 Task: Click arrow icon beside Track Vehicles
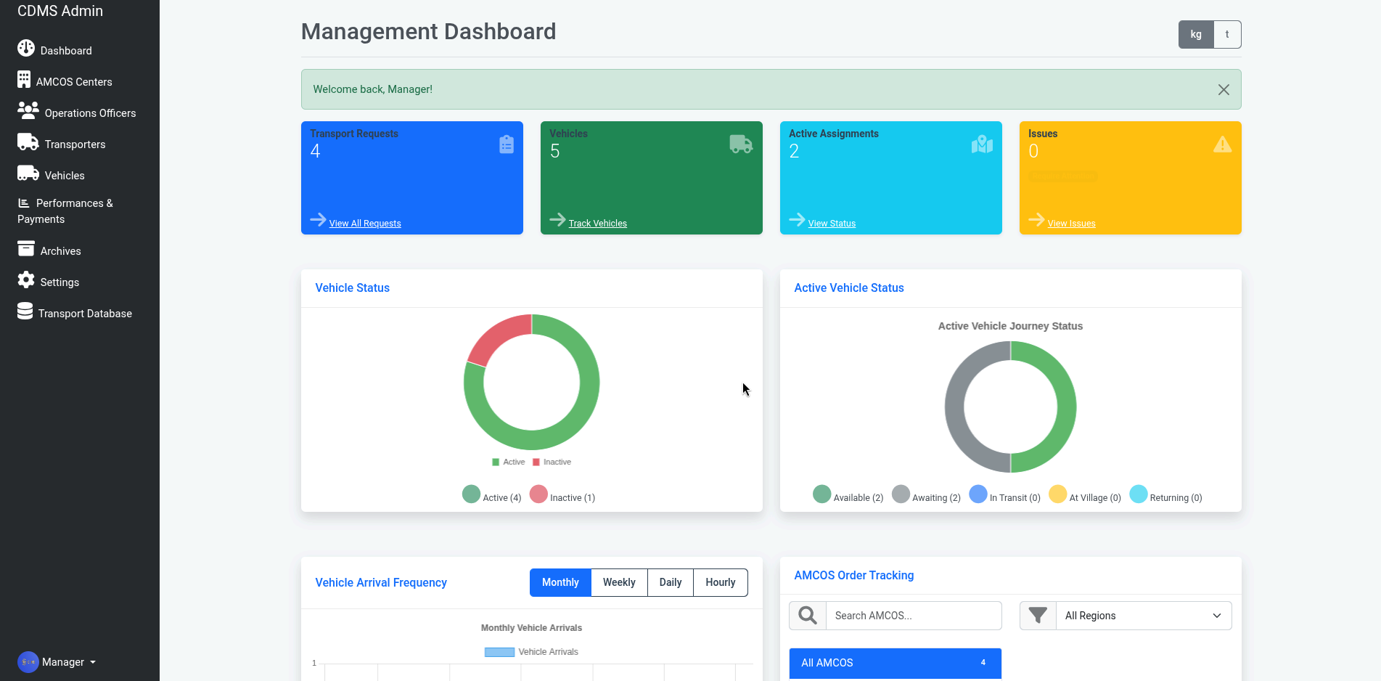tap(557, 219)
